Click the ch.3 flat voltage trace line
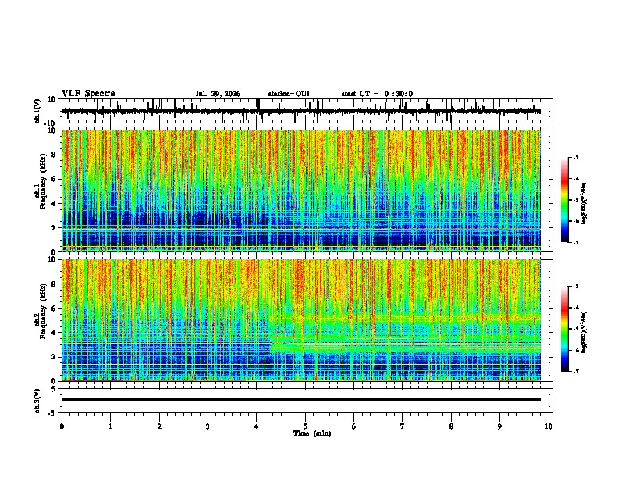 point(301,400)
